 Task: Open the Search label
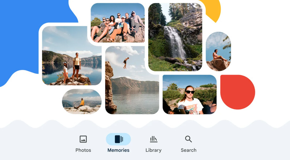[x=188, y=150]
